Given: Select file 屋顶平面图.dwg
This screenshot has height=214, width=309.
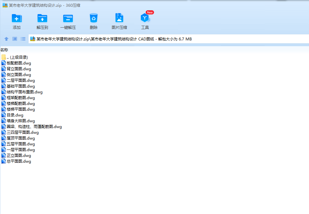Looking at the screenshot, I should click(18, 138).
